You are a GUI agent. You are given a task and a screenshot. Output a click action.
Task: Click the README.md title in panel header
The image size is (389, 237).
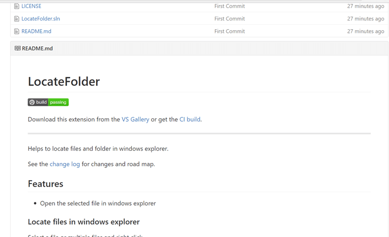coord(37,49)
